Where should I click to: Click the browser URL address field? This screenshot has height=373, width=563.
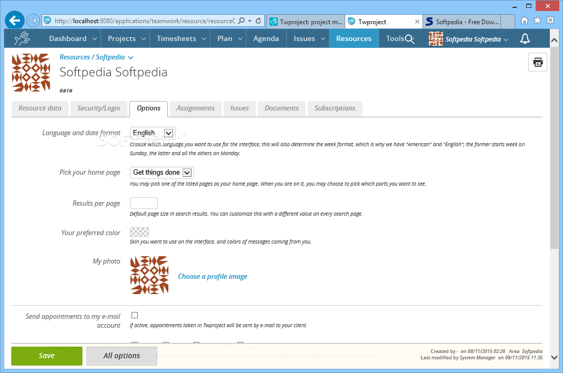coord(145,21)
